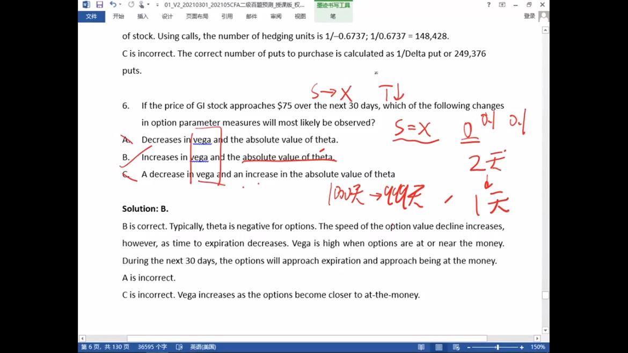
Task: Click zoom in plus button
Action: 522,348
